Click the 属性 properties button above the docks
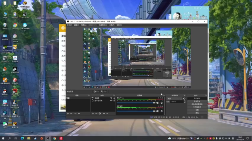The image size is (252, 141). point(96,91)
